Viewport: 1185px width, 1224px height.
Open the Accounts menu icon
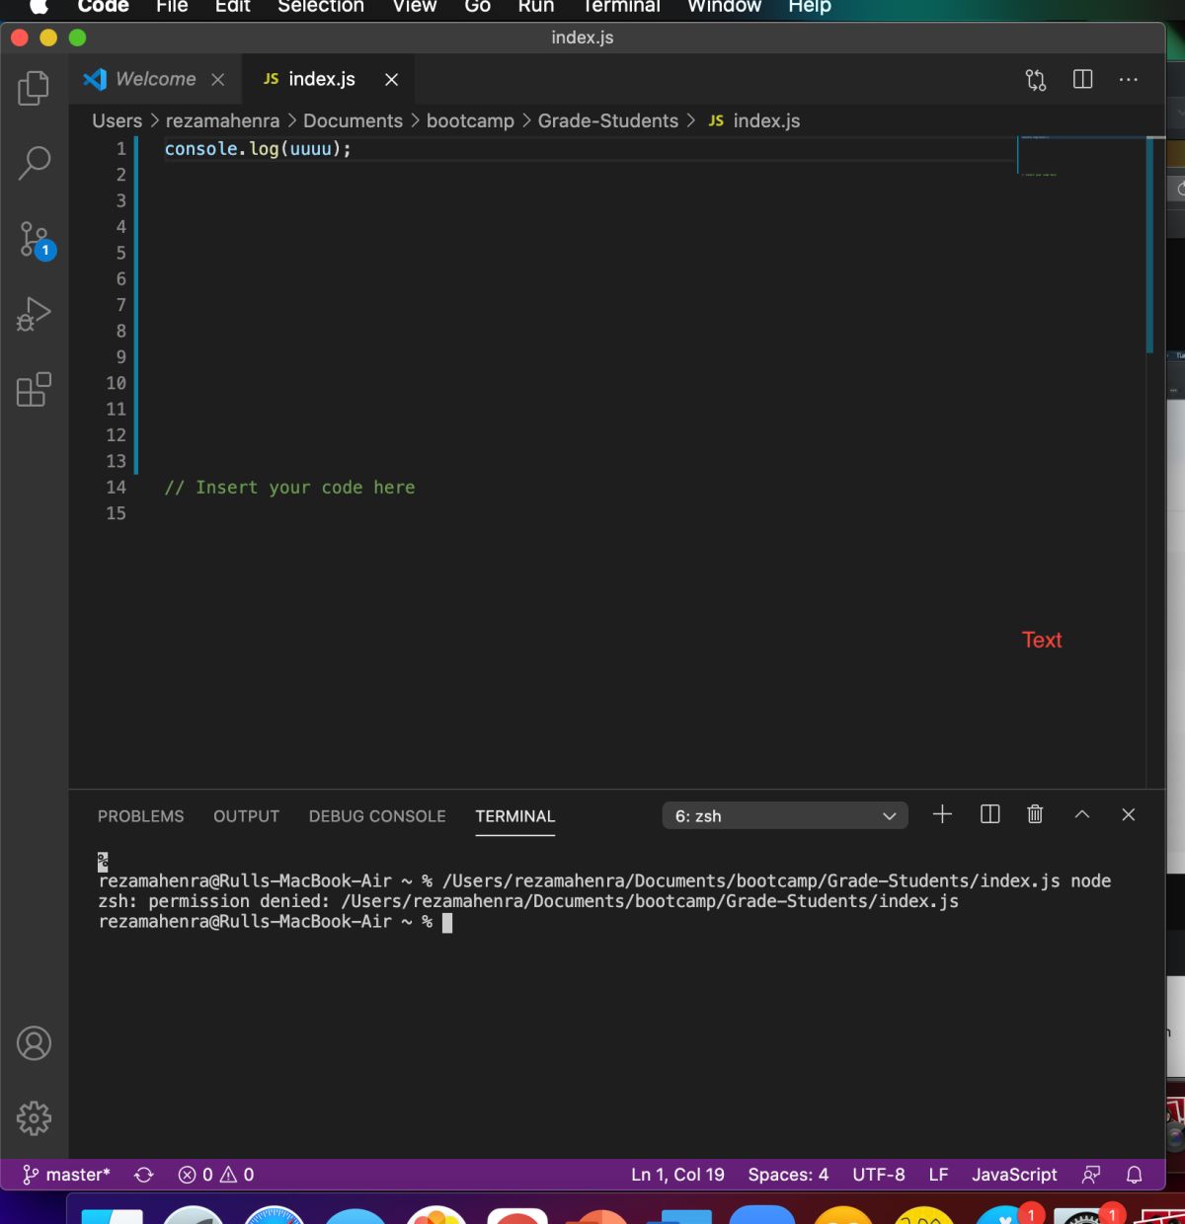34,1043
